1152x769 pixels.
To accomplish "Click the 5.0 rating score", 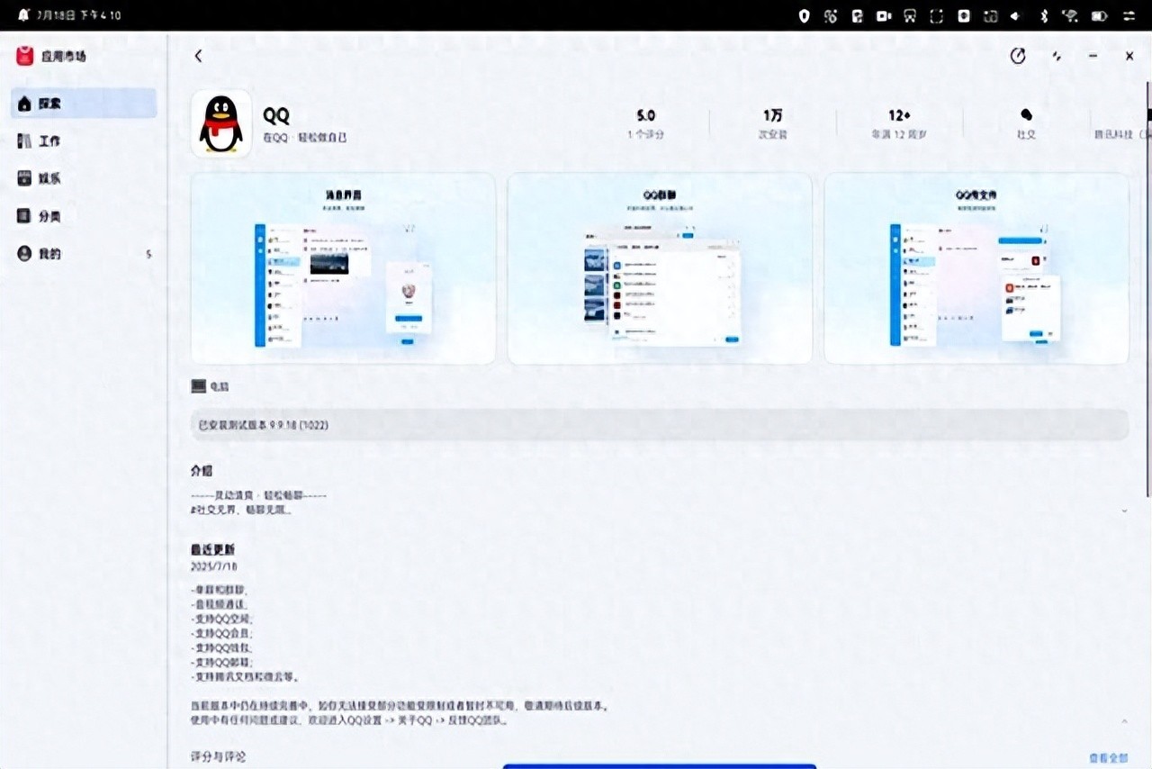I will [645, 115].
